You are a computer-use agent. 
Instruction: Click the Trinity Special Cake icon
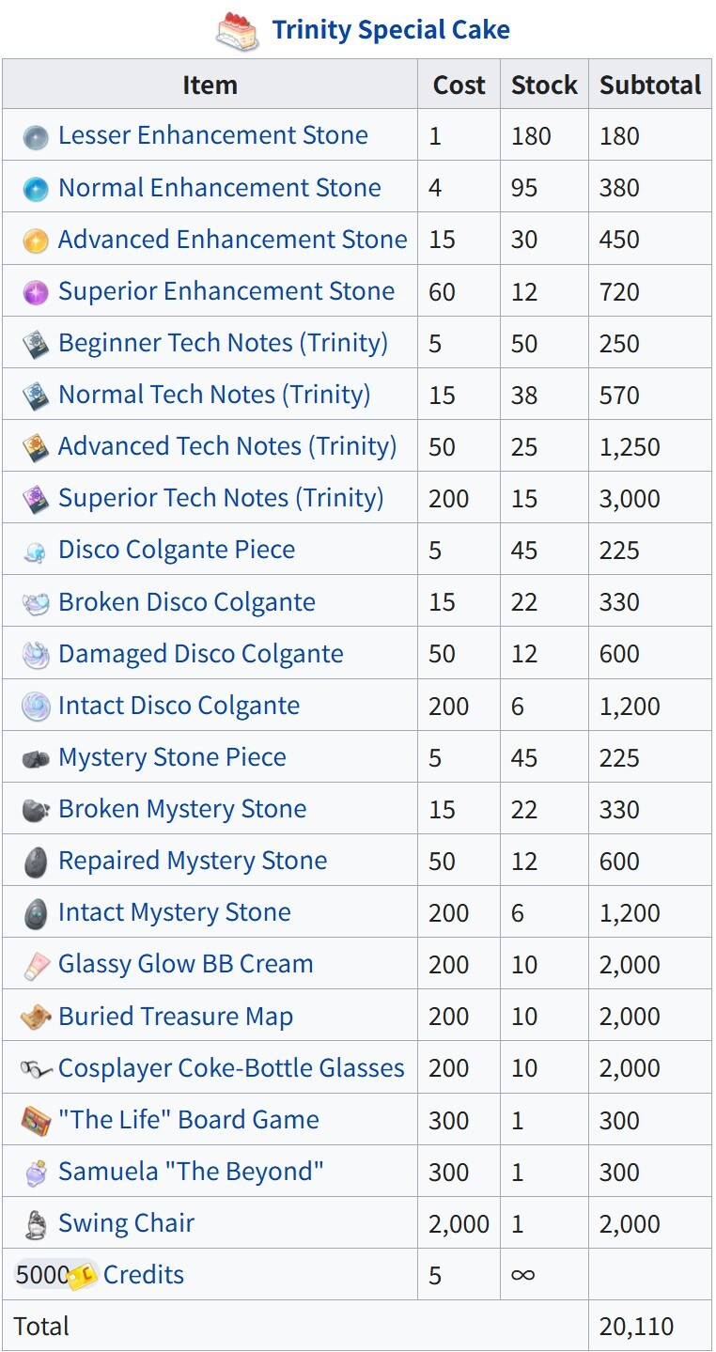[237, 31]
